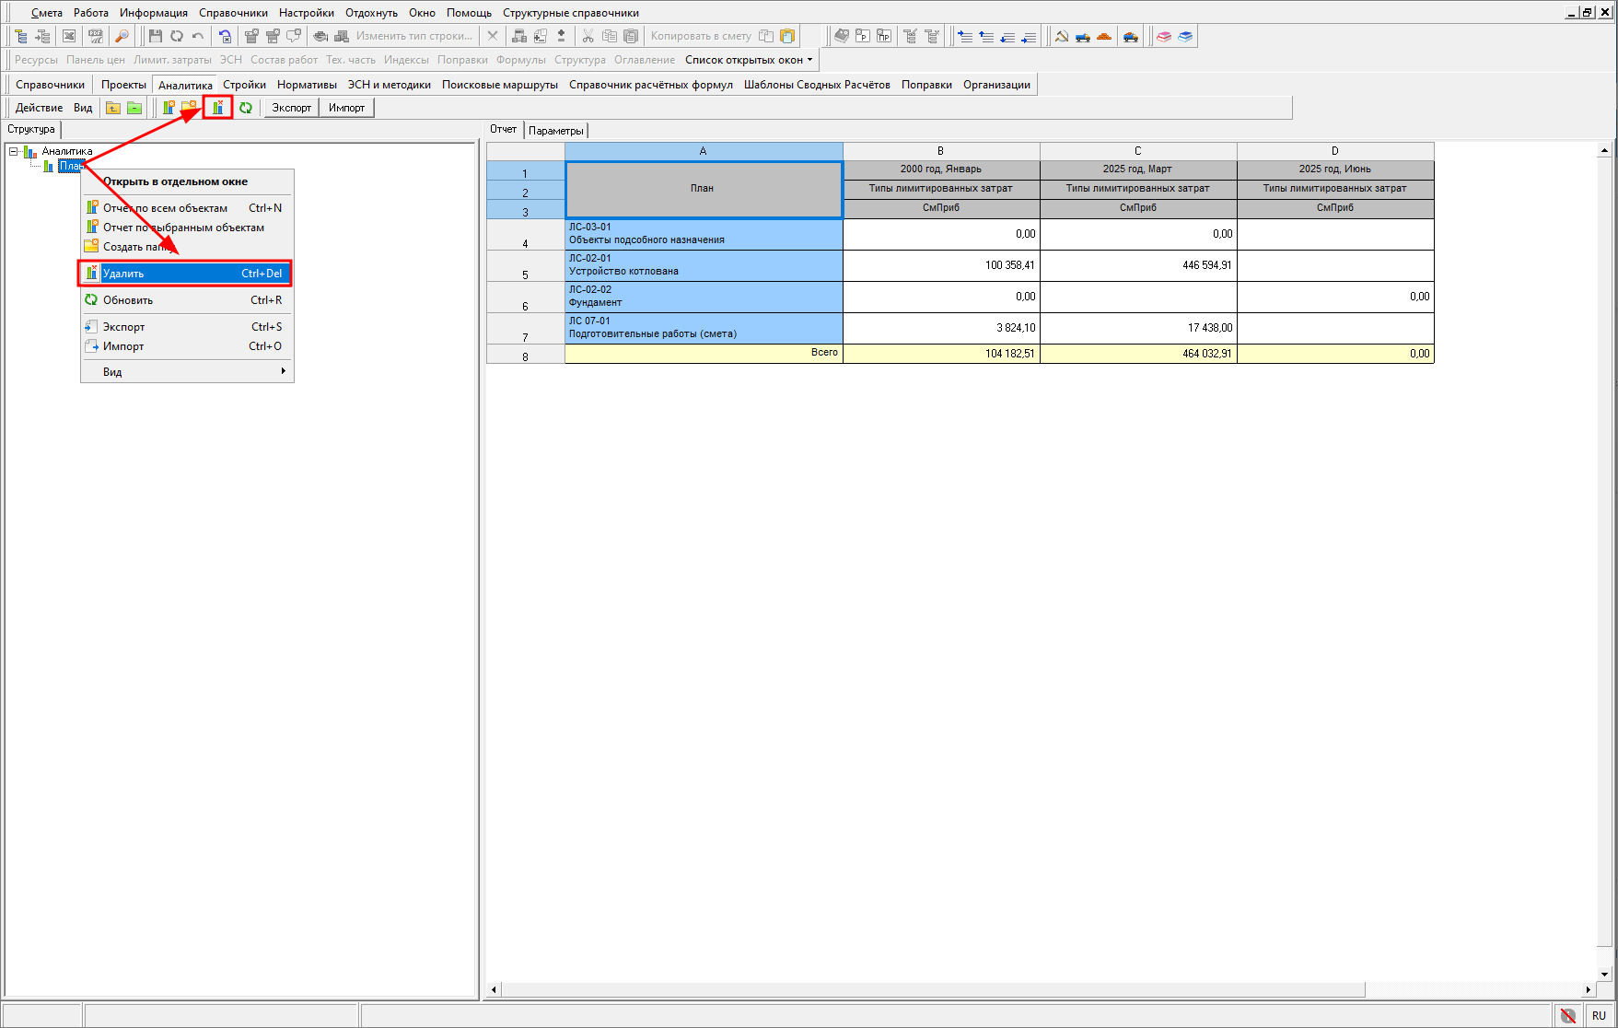Click the undo arrow icon
Image resolution: width=1618 pixels, height=1028 pixels.
pos(198,36)
